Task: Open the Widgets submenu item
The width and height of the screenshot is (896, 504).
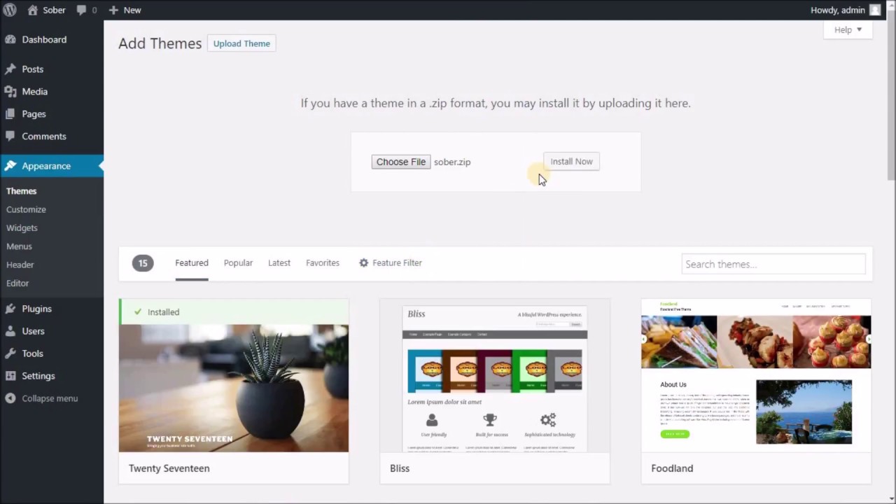Action: pos(22,228)
